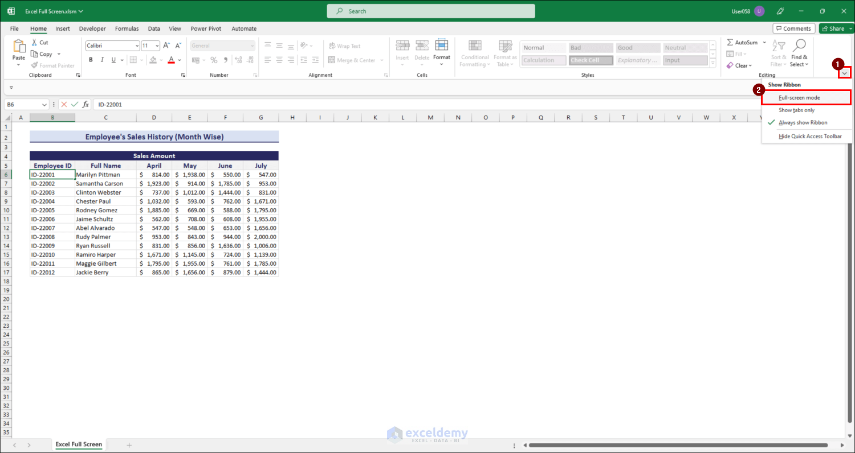Click the red Font Color swatch
The height and width of the screenshot is (453, 855).
click(x=171, y=60)
